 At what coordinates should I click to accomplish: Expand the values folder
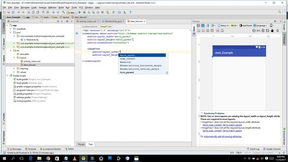(x=14, y=72)
